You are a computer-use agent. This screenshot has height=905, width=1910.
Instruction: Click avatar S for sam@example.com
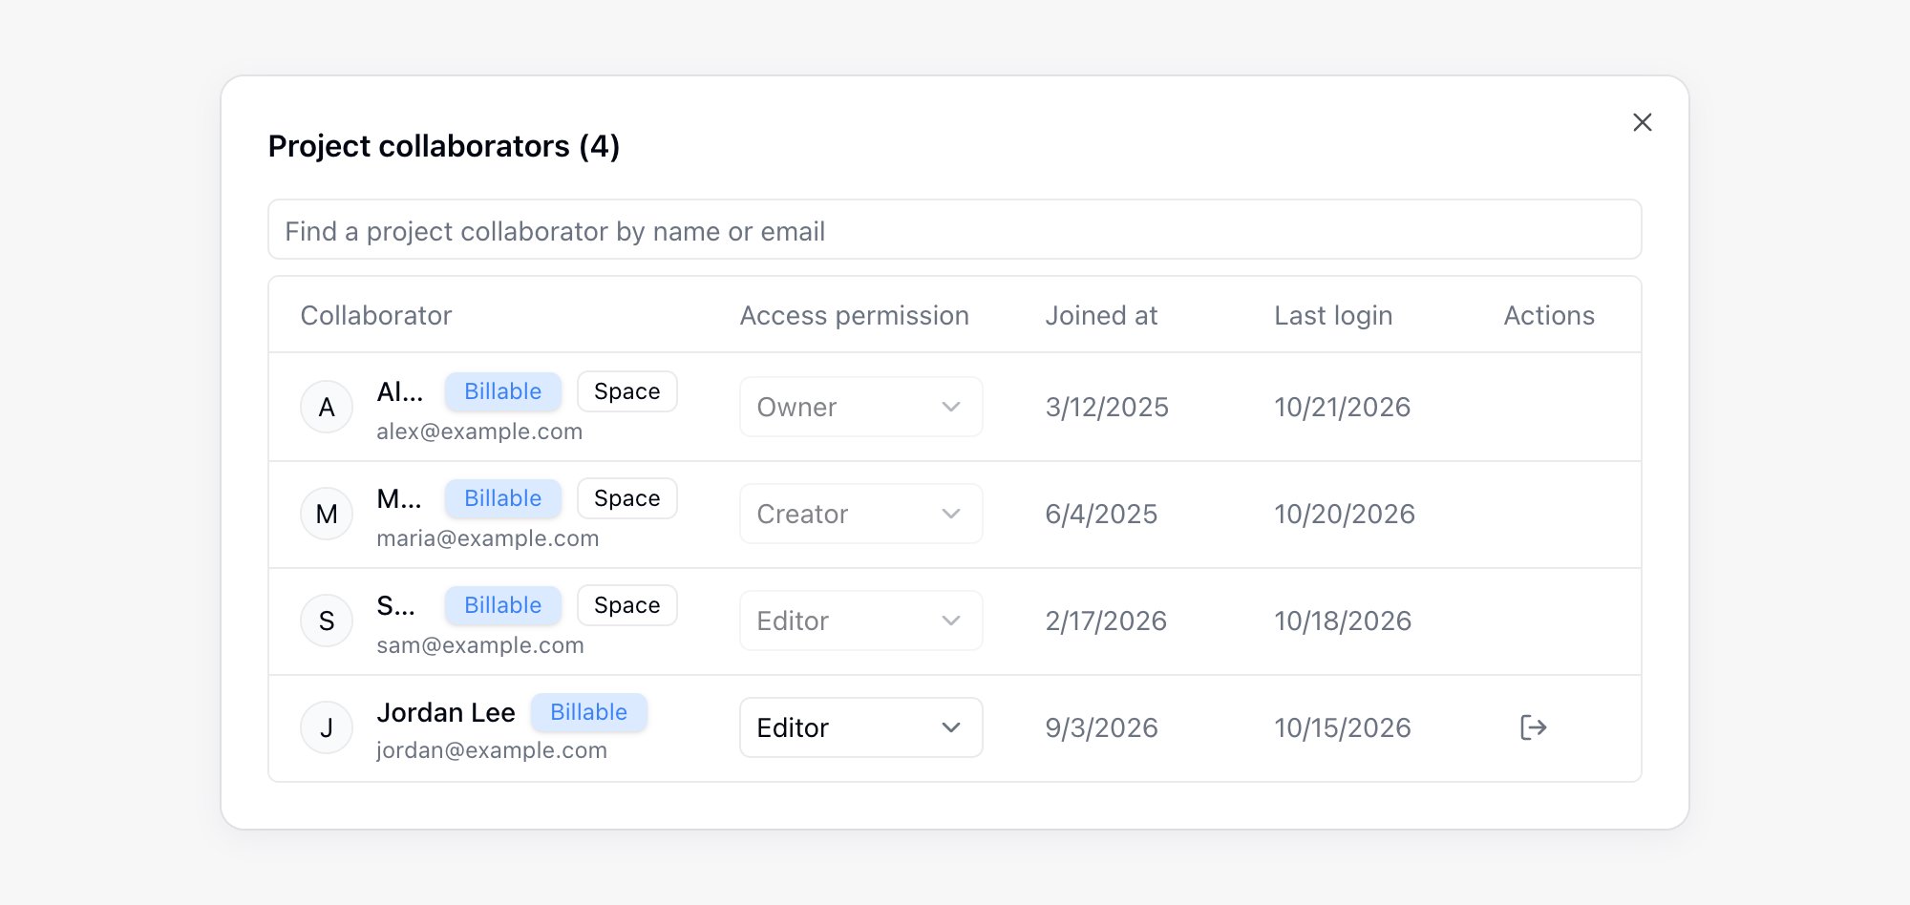point(327,621)
